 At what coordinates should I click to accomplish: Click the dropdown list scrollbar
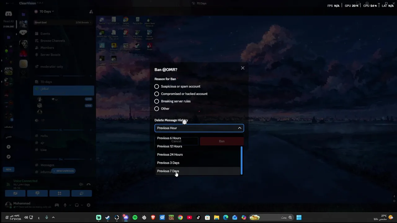point(242,160)
